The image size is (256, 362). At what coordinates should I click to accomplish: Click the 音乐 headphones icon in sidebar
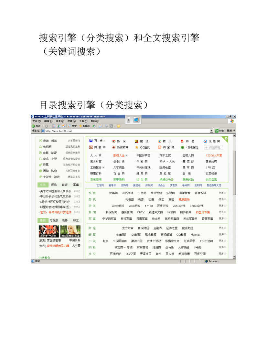pos(40,159)
